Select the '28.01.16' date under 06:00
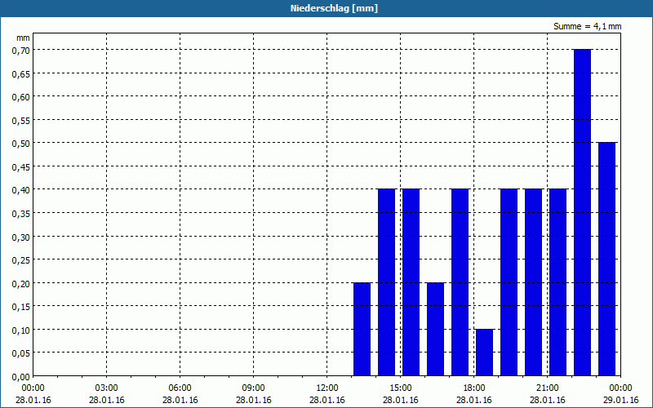This screenshot has height=408, width=653. point(180,400)
